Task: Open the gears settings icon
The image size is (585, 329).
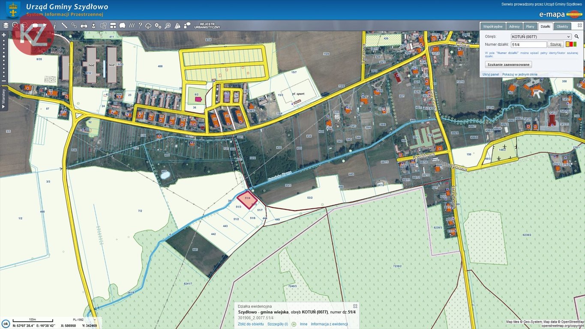Action: (158, 26)
